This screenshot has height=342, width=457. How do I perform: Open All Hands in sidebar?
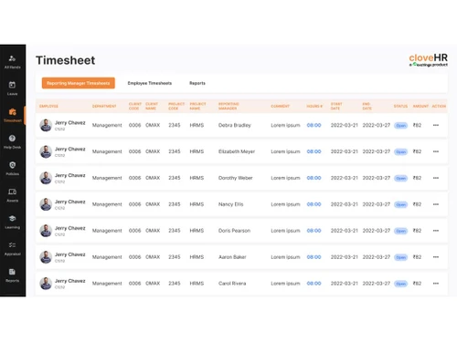pos(12,62)
